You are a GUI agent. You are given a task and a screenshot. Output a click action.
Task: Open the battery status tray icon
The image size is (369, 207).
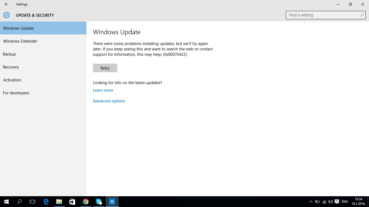coord(317,202)
